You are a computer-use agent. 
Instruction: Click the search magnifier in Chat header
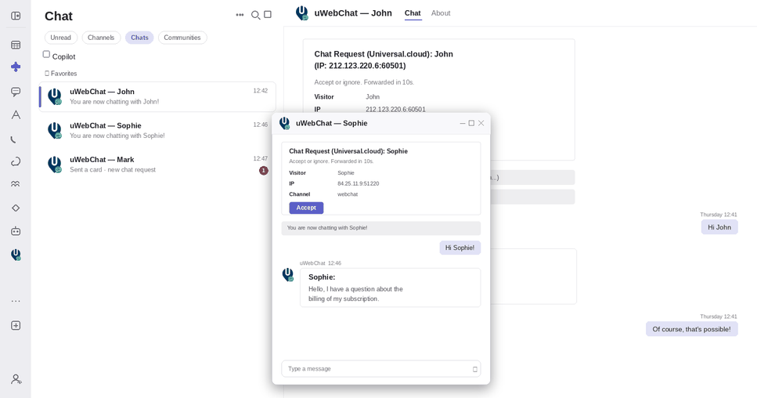point(255,16)
